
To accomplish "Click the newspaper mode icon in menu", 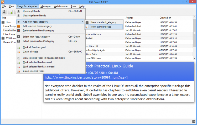I will (19, 58).
